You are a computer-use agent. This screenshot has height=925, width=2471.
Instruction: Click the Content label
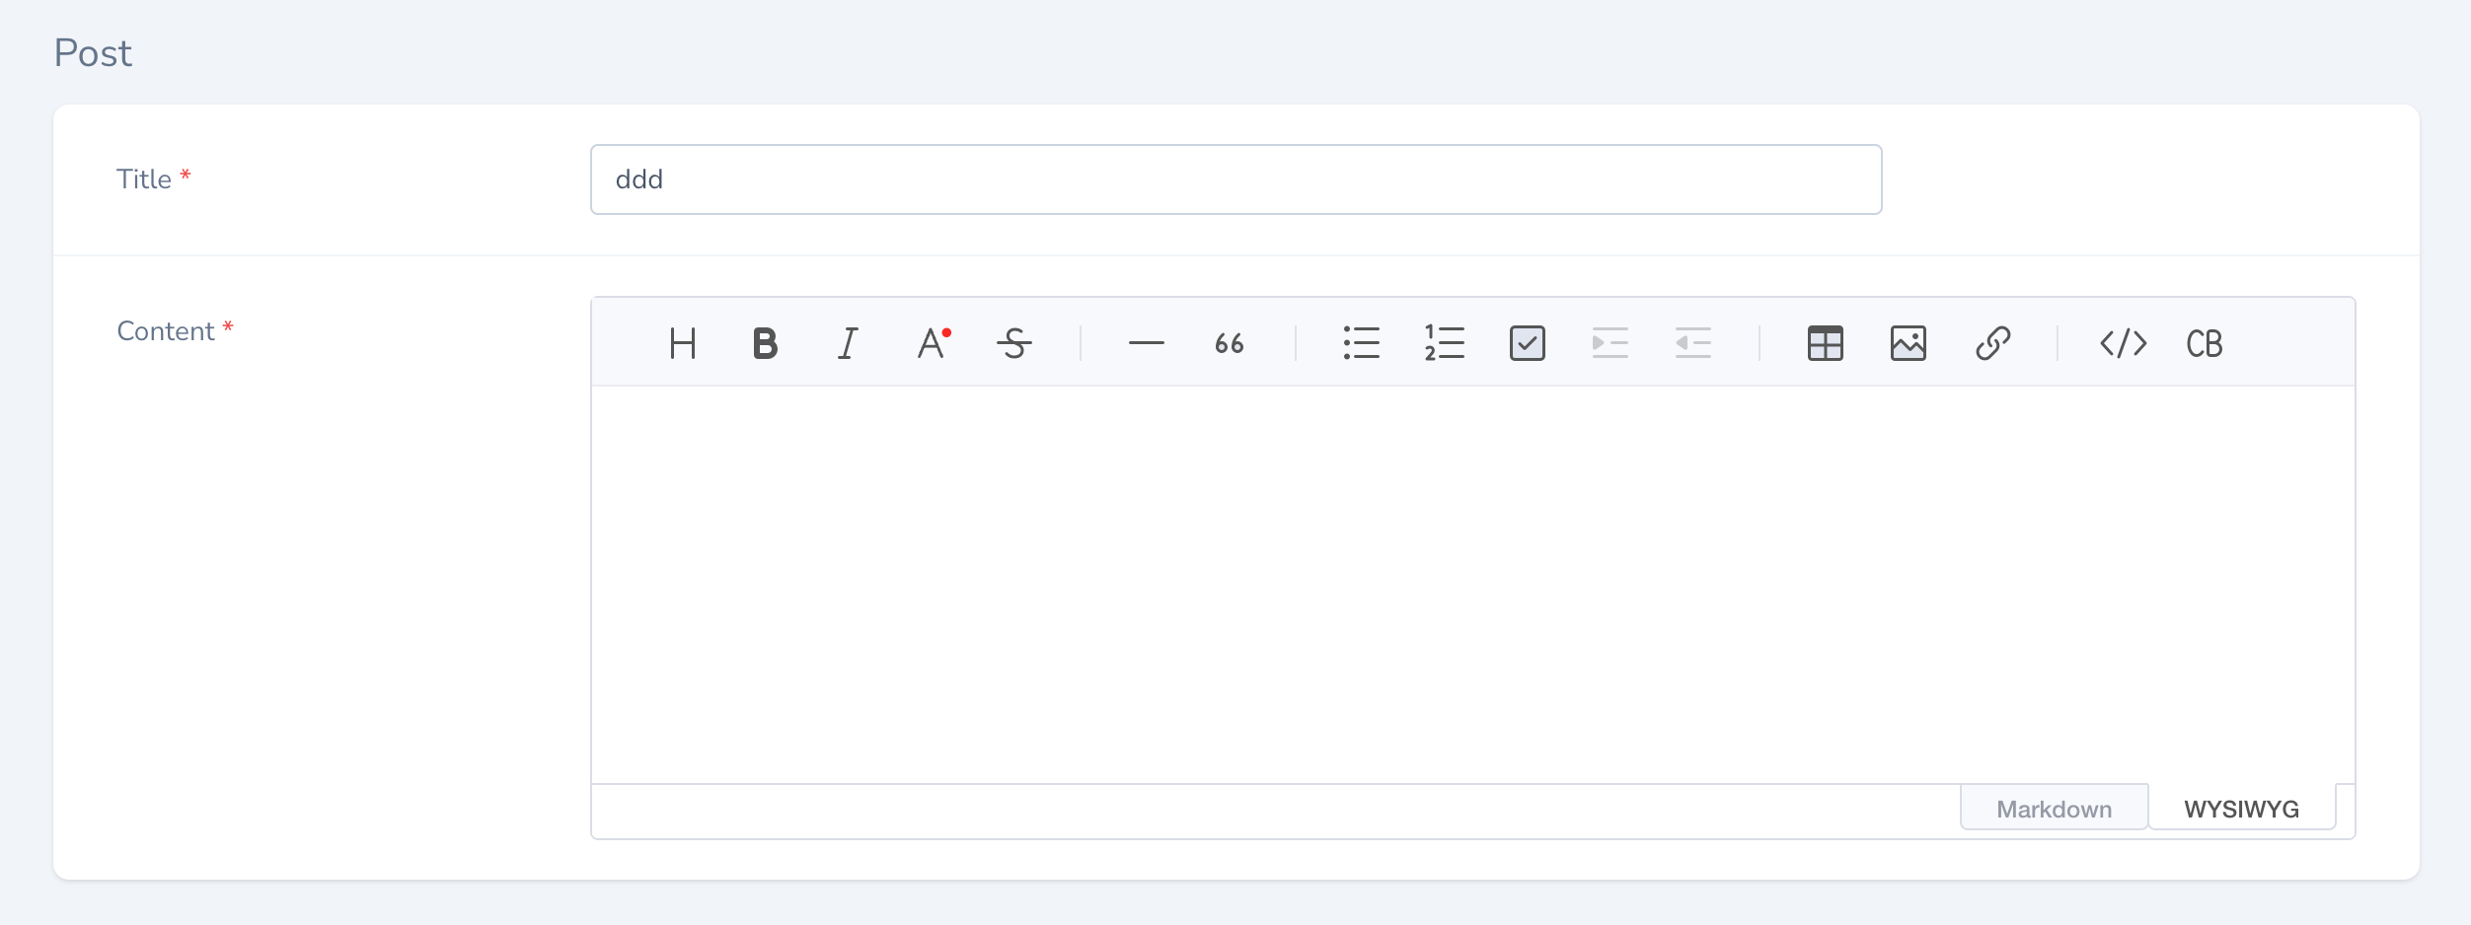tap(166, 331)
